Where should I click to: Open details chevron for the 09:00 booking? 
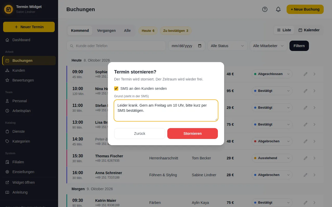point(314,74)
